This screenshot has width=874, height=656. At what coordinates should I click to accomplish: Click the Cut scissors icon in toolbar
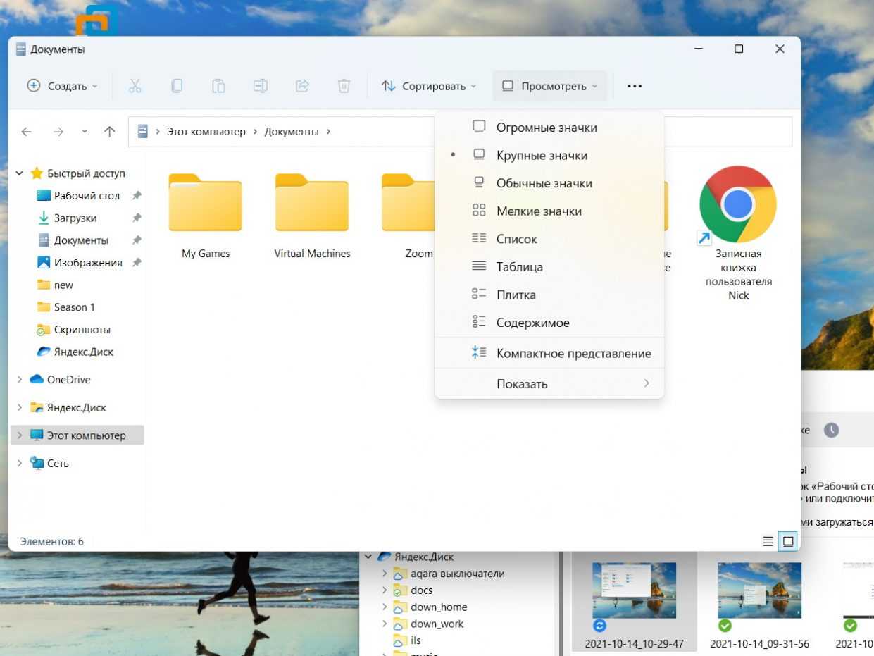coord(135,86)
